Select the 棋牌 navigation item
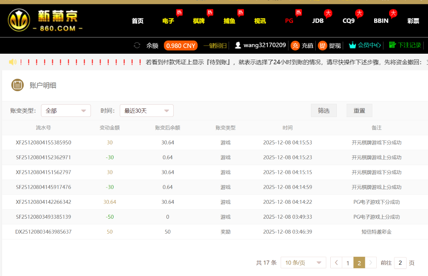This screenshot has width=428, height=276. pos(199,21)
